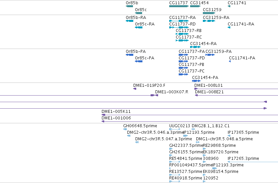Viewport: 278px width, 183px height.
Task: Click BAC end DME1-003K07.R
Action: point(156,95)
